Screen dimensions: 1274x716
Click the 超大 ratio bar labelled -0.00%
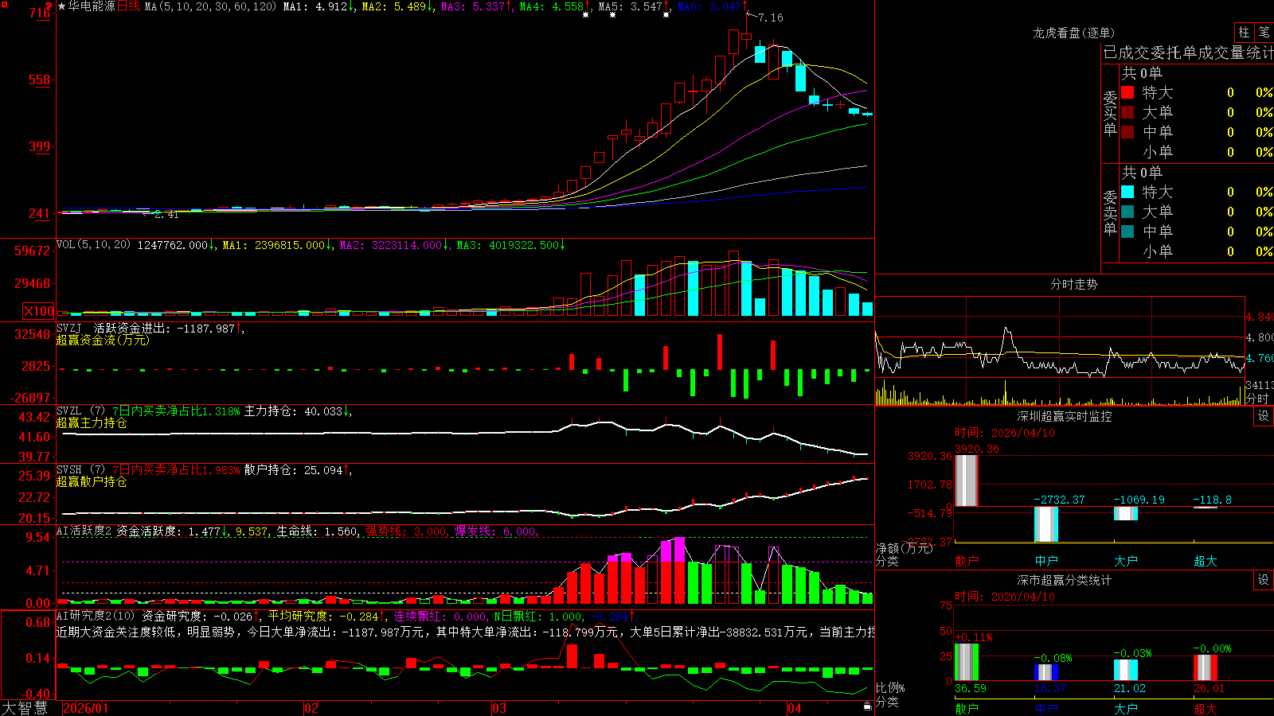click(x=1206, y=667)
